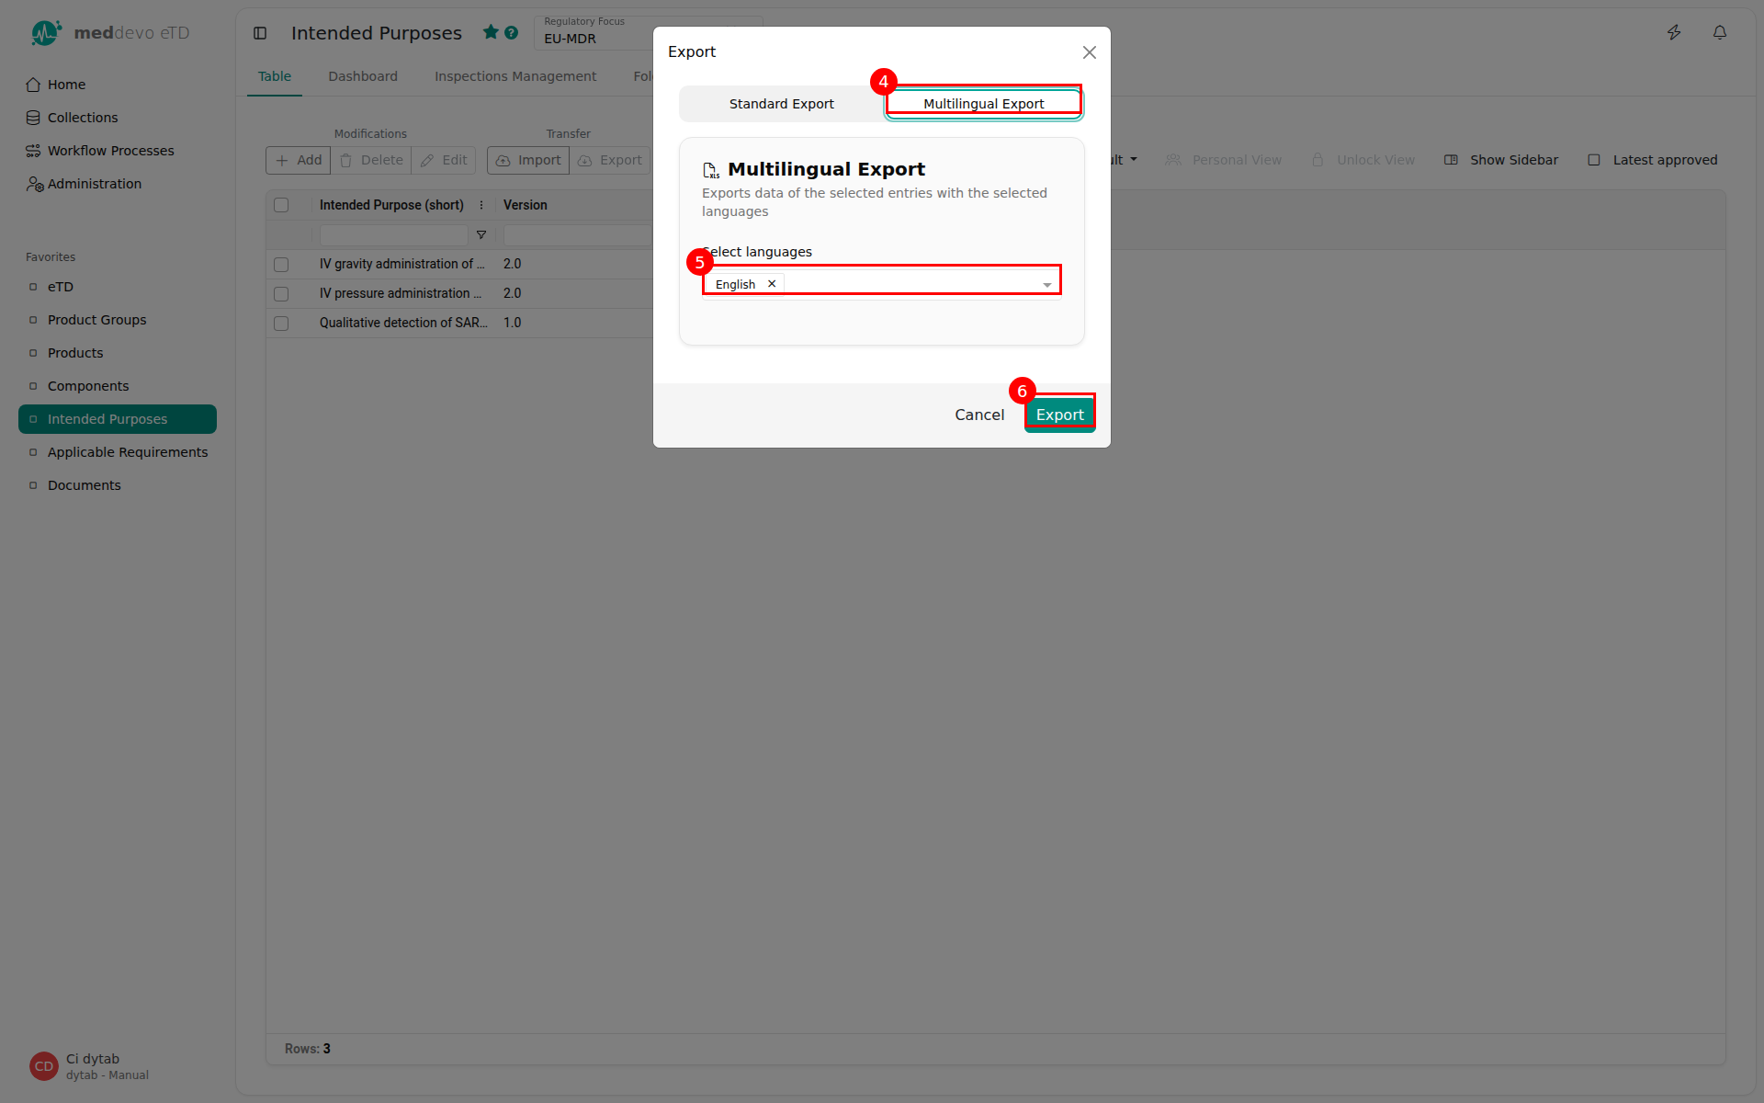The width and height of the screenshot is (1764, 1103).
Task: Open the notifications bell icon
Action: [x=1720, y=33]
